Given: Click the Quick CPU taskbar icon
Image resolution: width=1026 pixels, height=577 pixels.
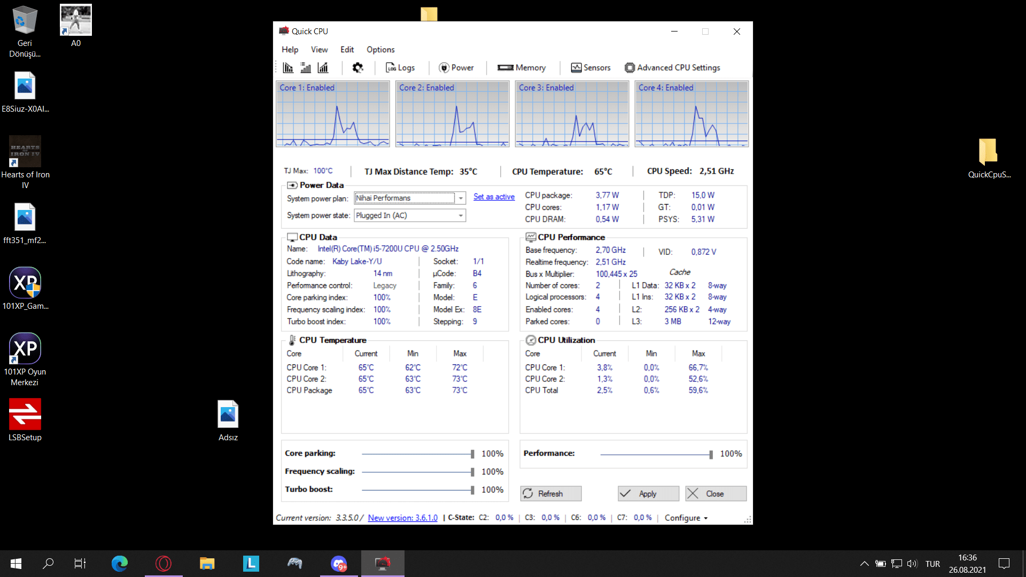Looking at the screenshot, I should (383, 564).
